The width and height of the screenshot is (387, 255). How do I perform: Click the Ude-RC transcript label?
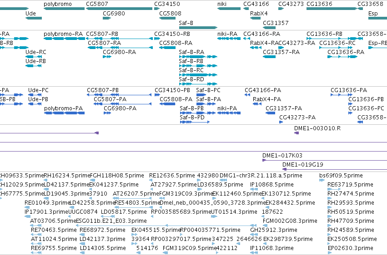[x=36, y=52]
